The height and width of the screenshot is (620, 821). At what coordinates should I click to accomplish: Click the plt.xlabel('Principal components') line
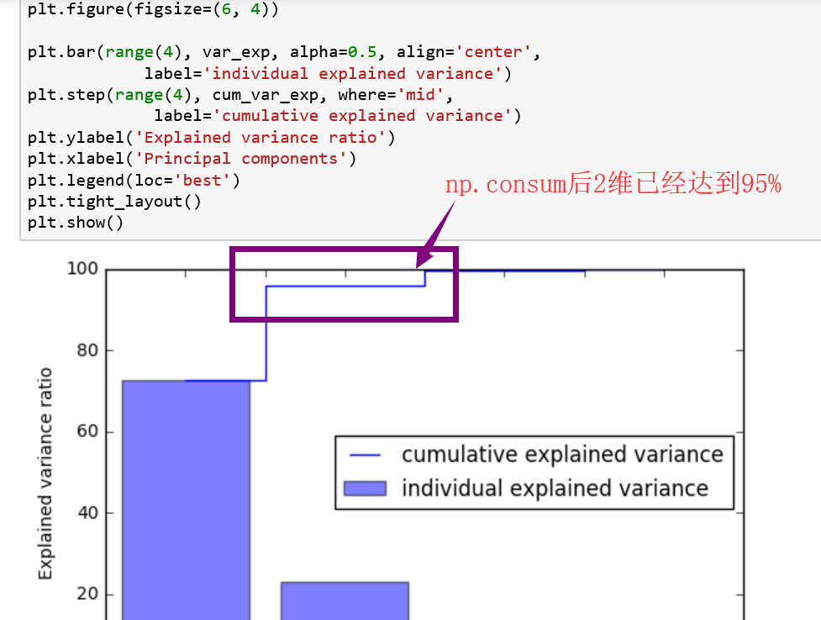click(192, 159)
